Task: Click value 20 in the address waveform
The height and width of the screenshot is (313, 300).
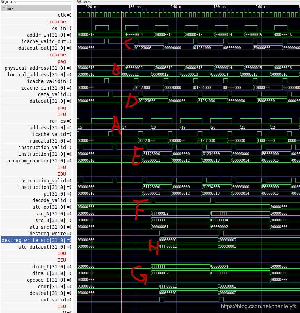Action: point(213,127)
